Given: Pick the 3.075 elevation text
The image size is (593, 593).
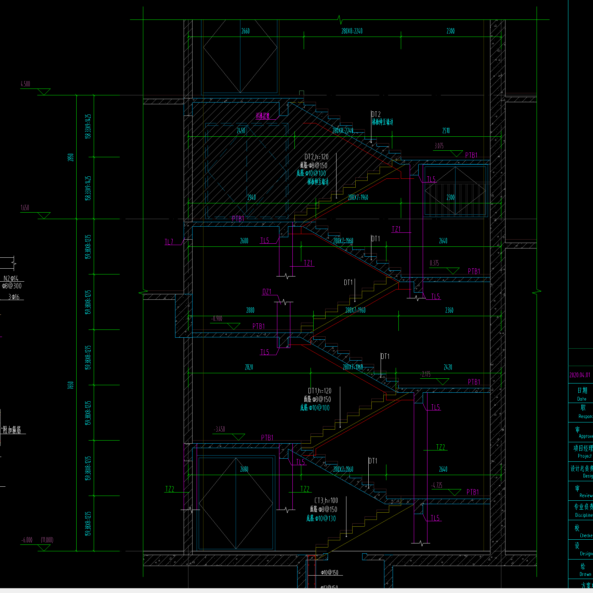Looking at the screenshot, I should coord(439,146).
